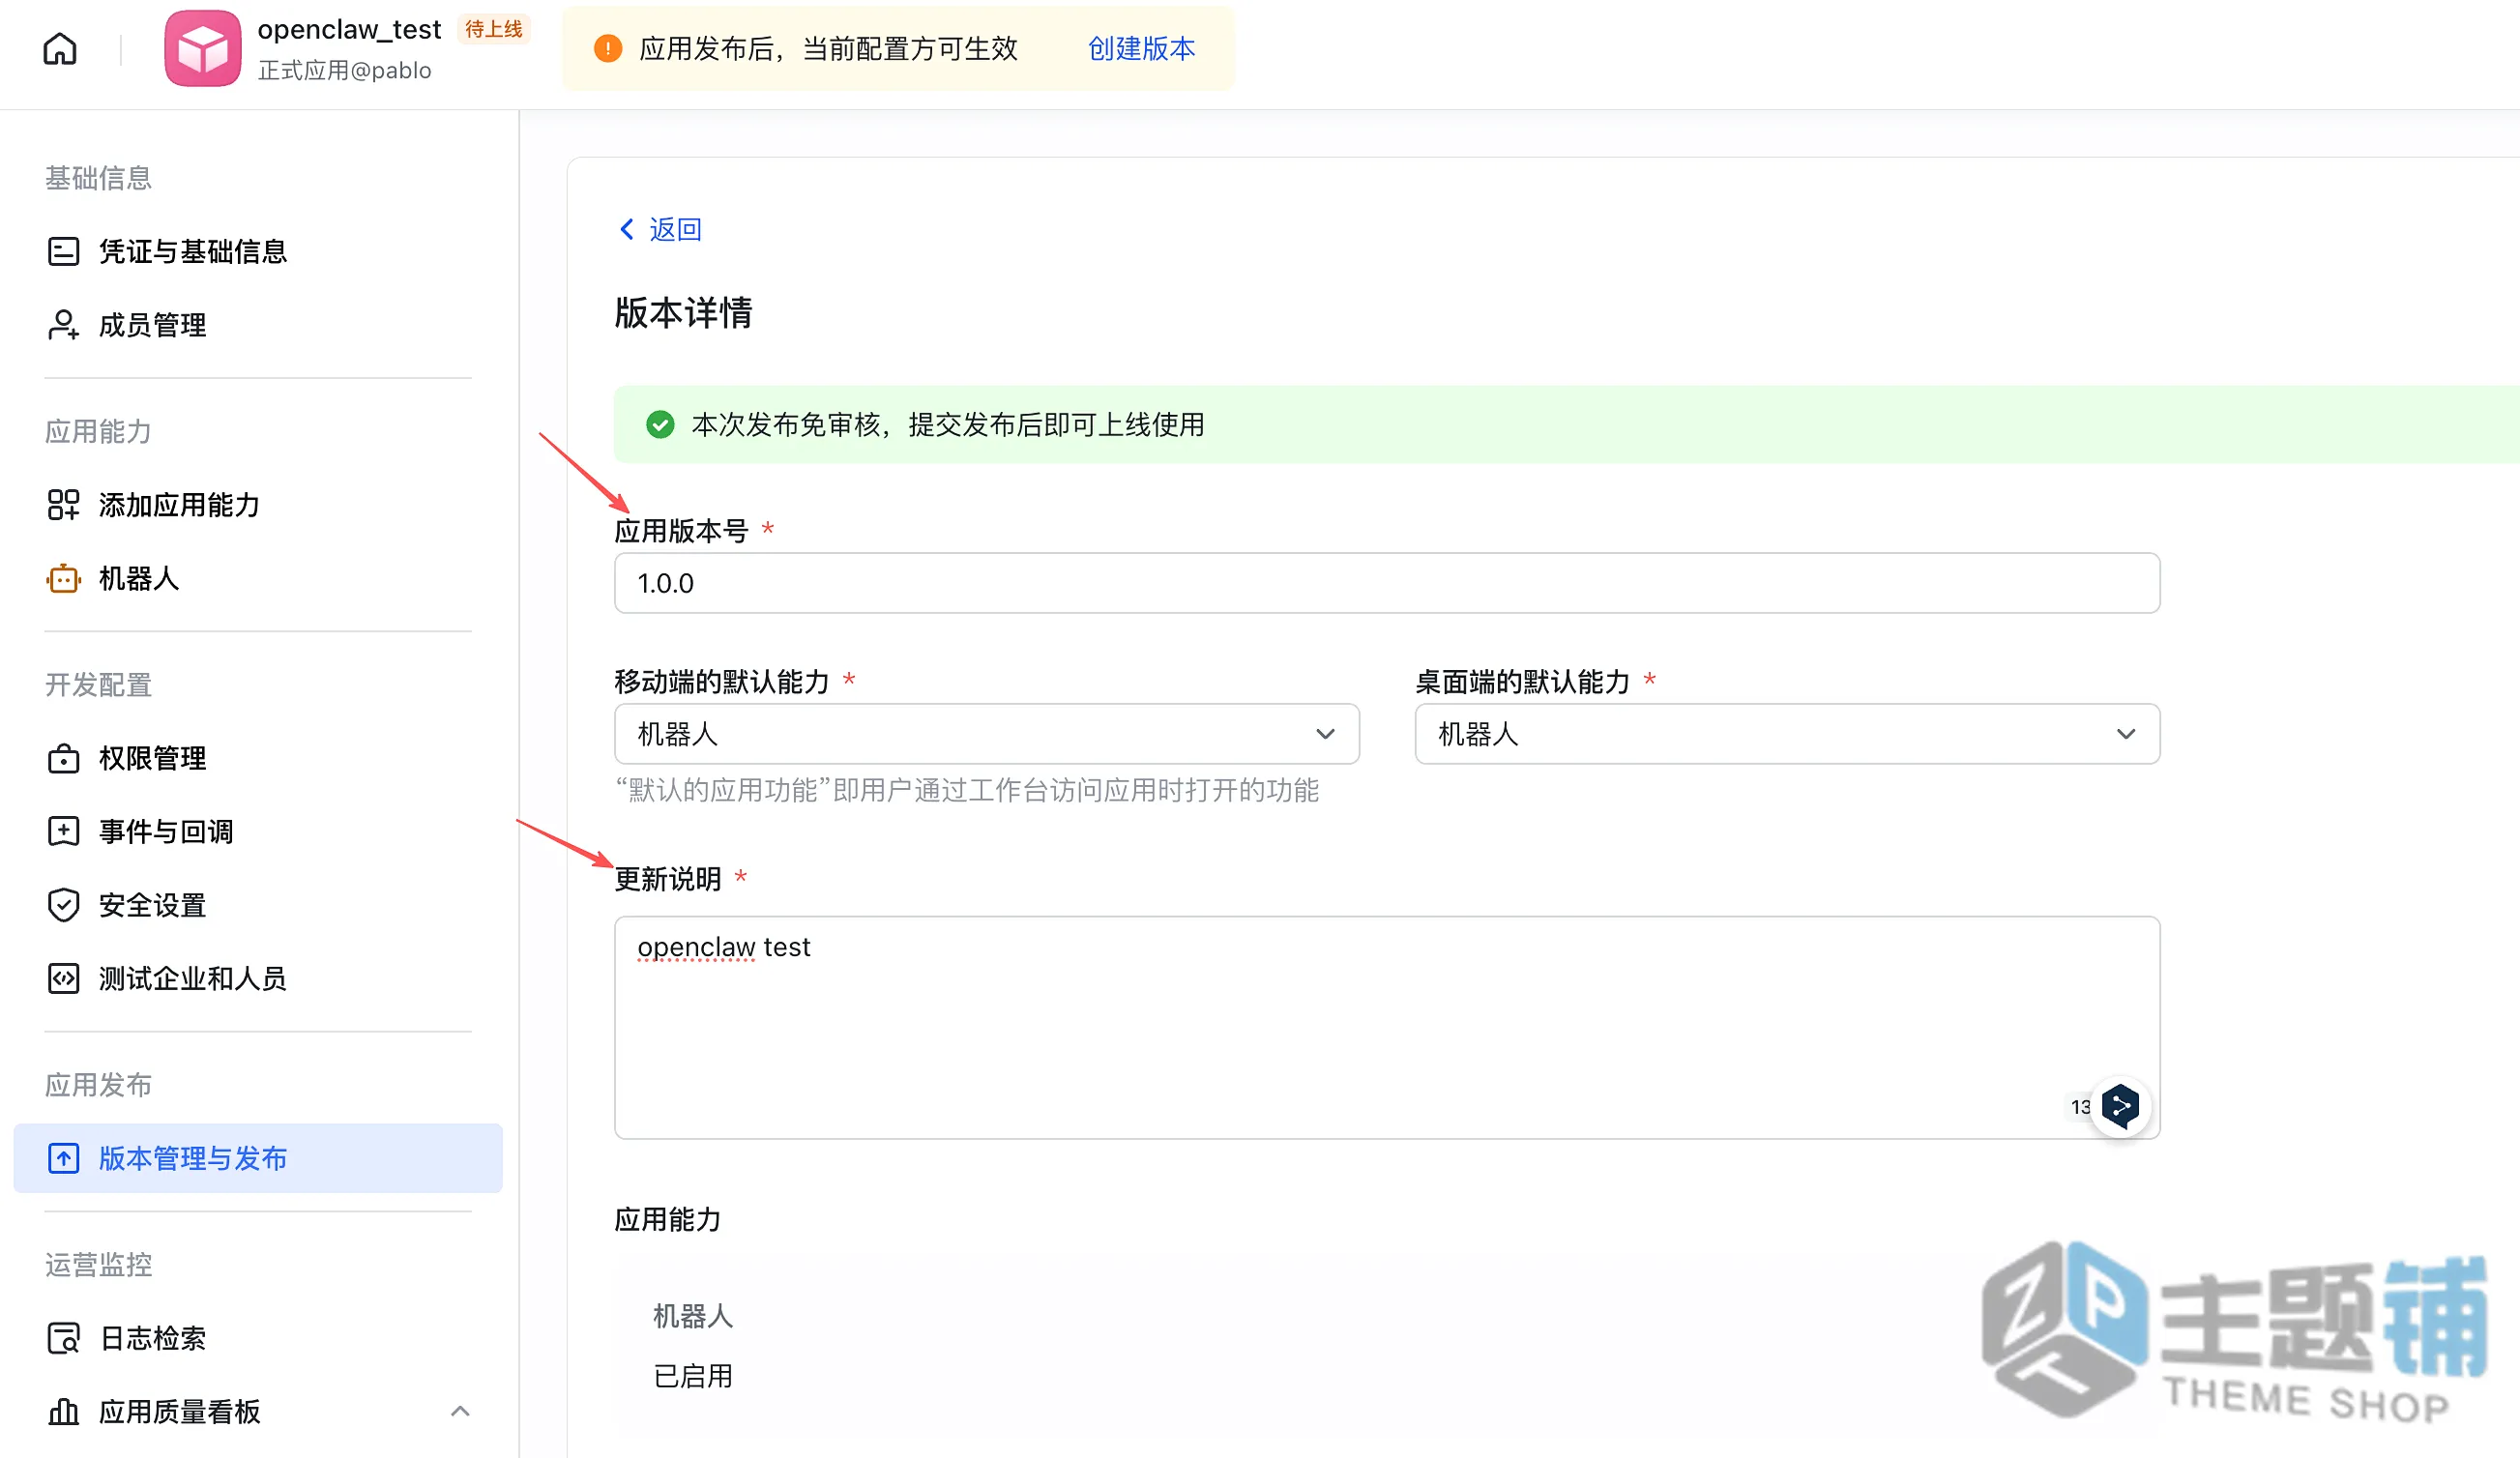Click the 默认的应用功能 hint text
Screen dimensions: 2520x1458
967,790
